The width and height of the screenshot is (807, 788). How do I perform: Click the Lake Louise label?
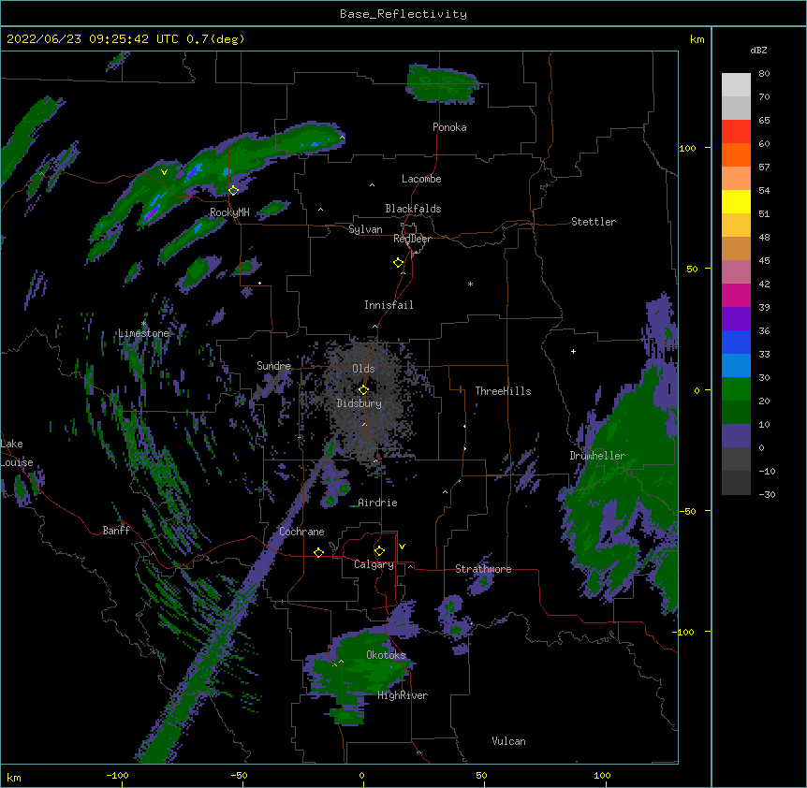tap(15, 453)
